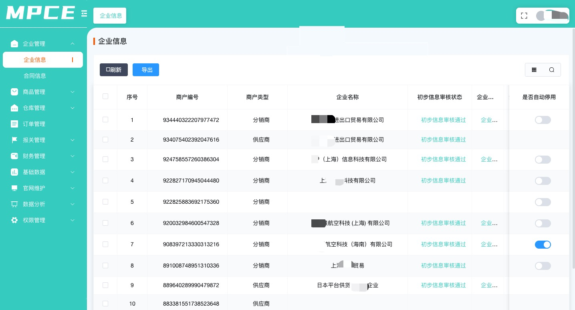Open the 企业... link in row 9
The width and height of the screenshot is (575, 310).
pyautogui.click(x=489, y=285)
